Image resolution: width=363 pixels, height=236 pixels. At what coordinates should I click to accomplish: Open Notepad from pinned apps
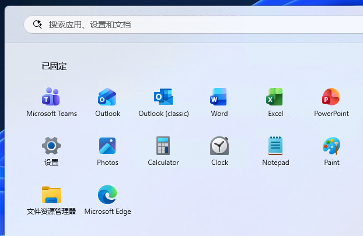275,146
